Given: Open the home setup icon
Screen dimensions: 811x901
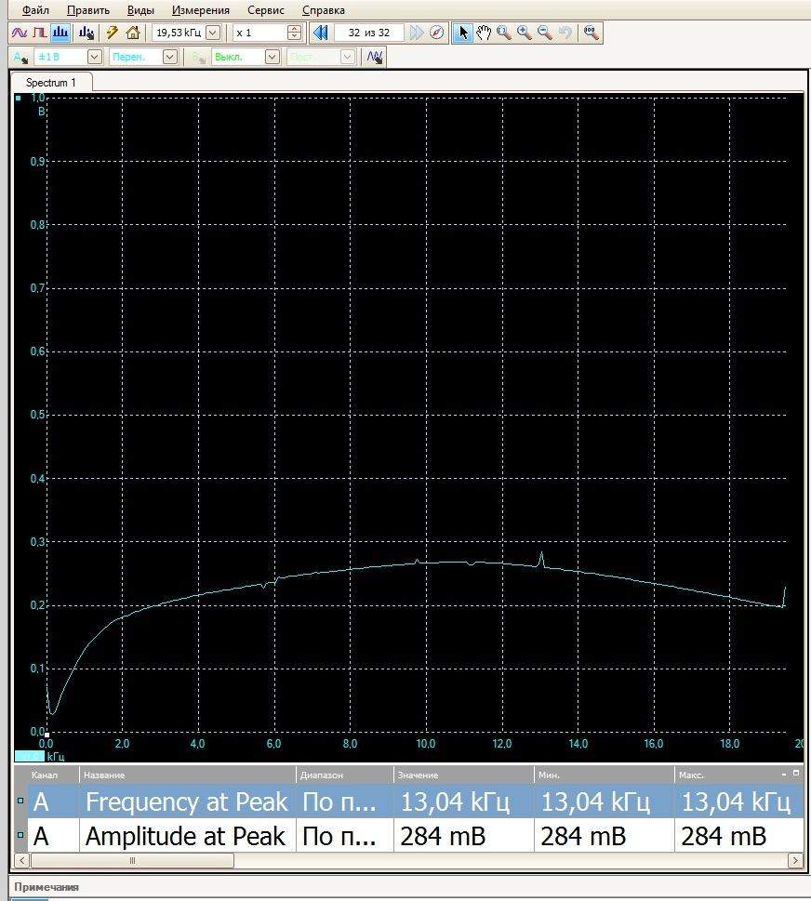Looking at the screenshot, I should [133, 33].
